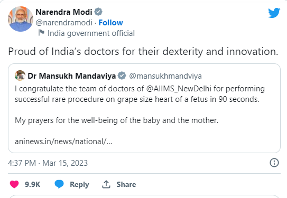Viewport: 287px width, 198px height.
Task: Click the @narendramodi handle
Action: pos(64,23)
